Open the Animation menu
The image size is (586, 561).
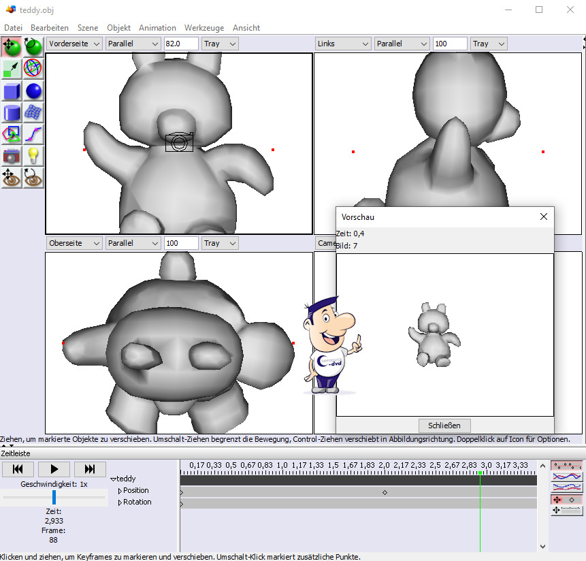click(x=157, y=28)
